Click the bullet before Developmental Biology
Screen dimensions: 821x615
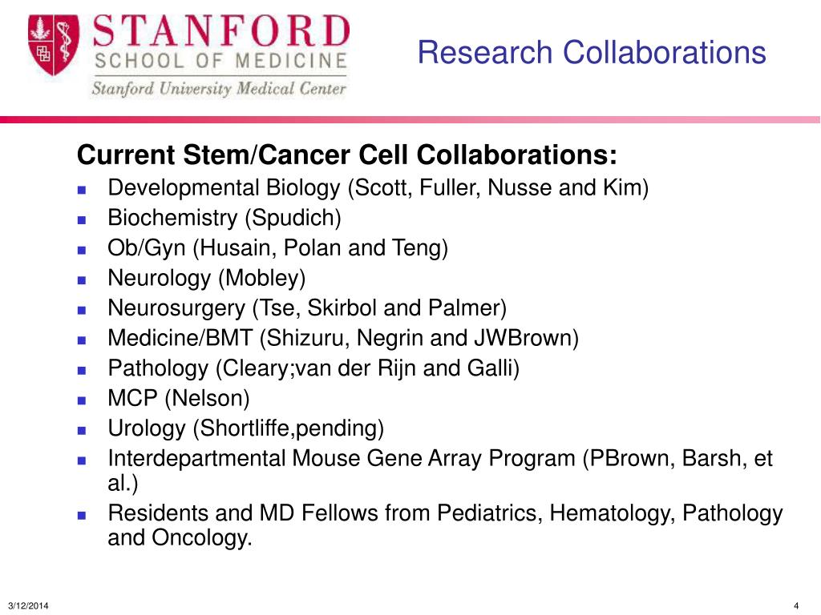(x=81, y=190)
